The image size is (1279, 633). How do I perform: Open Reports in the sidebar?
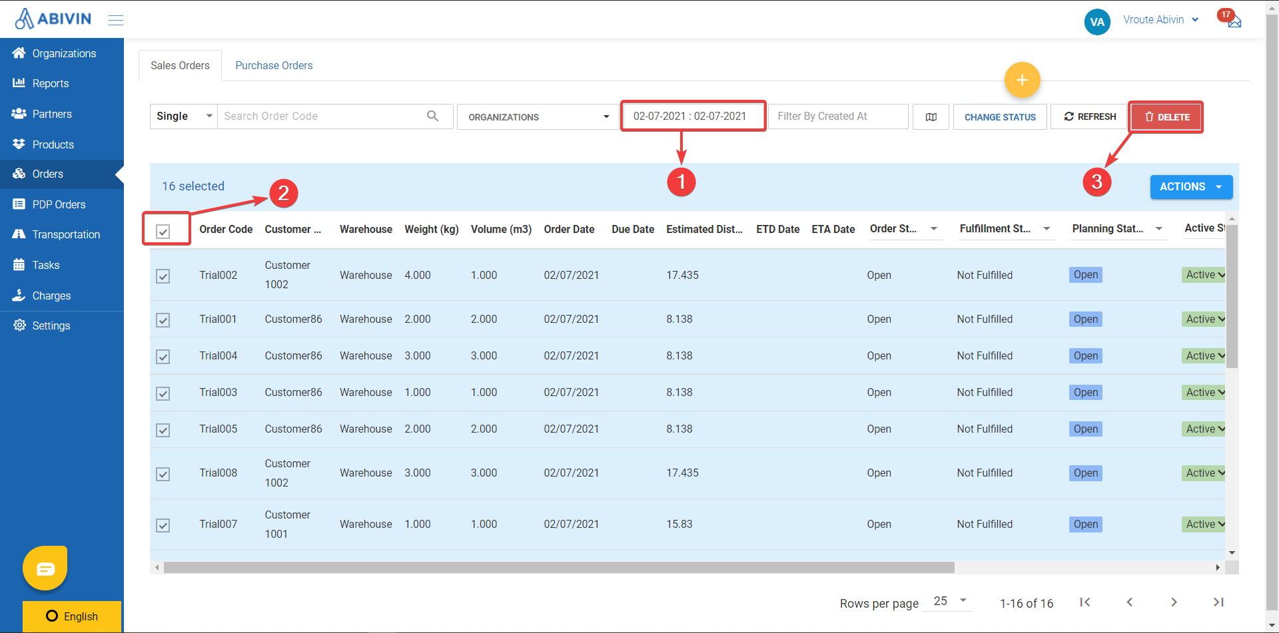(x=51, y=83)
